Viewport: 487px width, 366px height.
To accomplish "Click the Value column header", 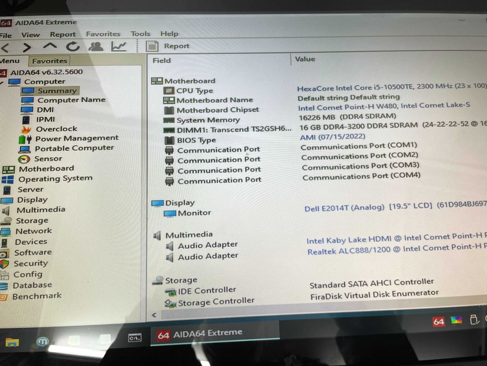I will pos(305,59).
